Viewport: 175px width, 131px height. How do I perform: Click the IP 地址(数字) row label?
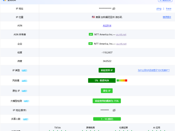tap(20, 110)
